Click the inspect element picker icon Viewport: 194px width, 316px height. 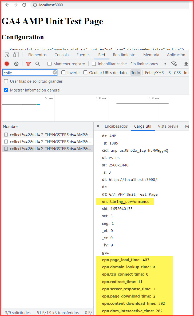coord(7,55)
